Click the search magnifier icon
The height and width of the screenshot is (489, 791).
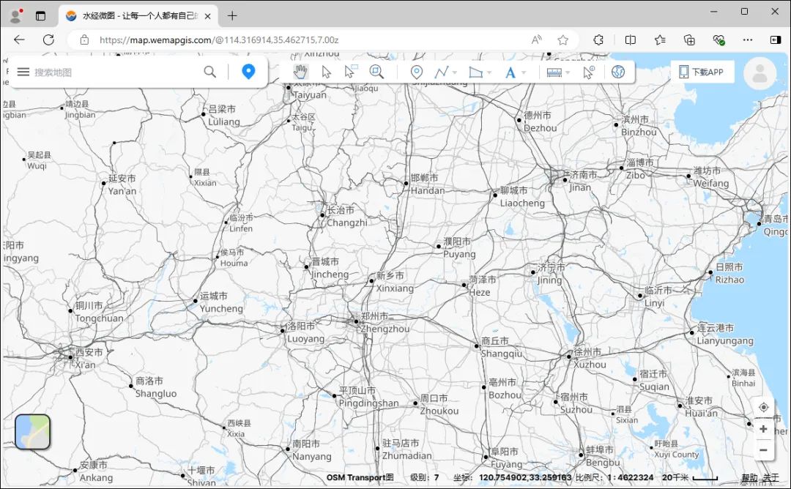(x=210, y=72)
